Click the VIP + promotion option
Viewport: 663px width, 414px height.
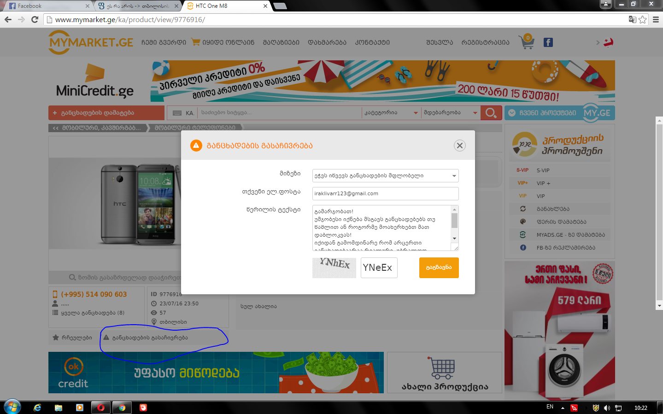coord(560,183)
